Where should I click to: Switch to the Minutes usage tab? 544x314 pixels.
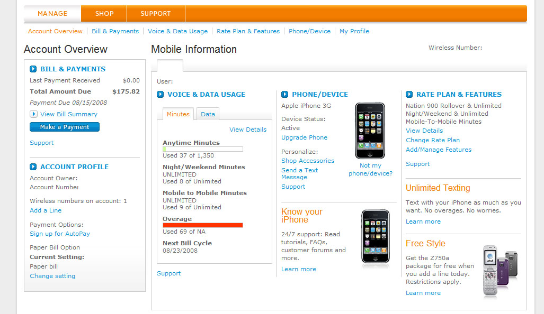[x=178, y=114]
